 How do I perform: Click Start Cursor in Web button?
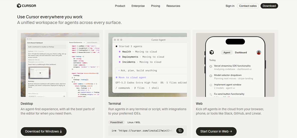216,132
